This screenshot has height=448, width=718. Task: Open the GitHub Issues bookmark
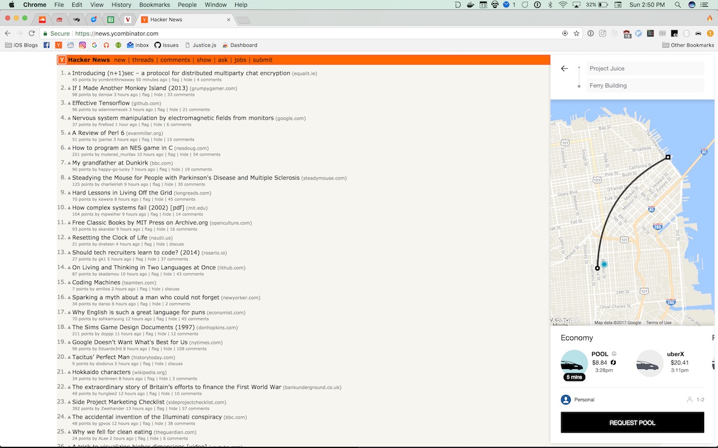click(x=166, y=45)
